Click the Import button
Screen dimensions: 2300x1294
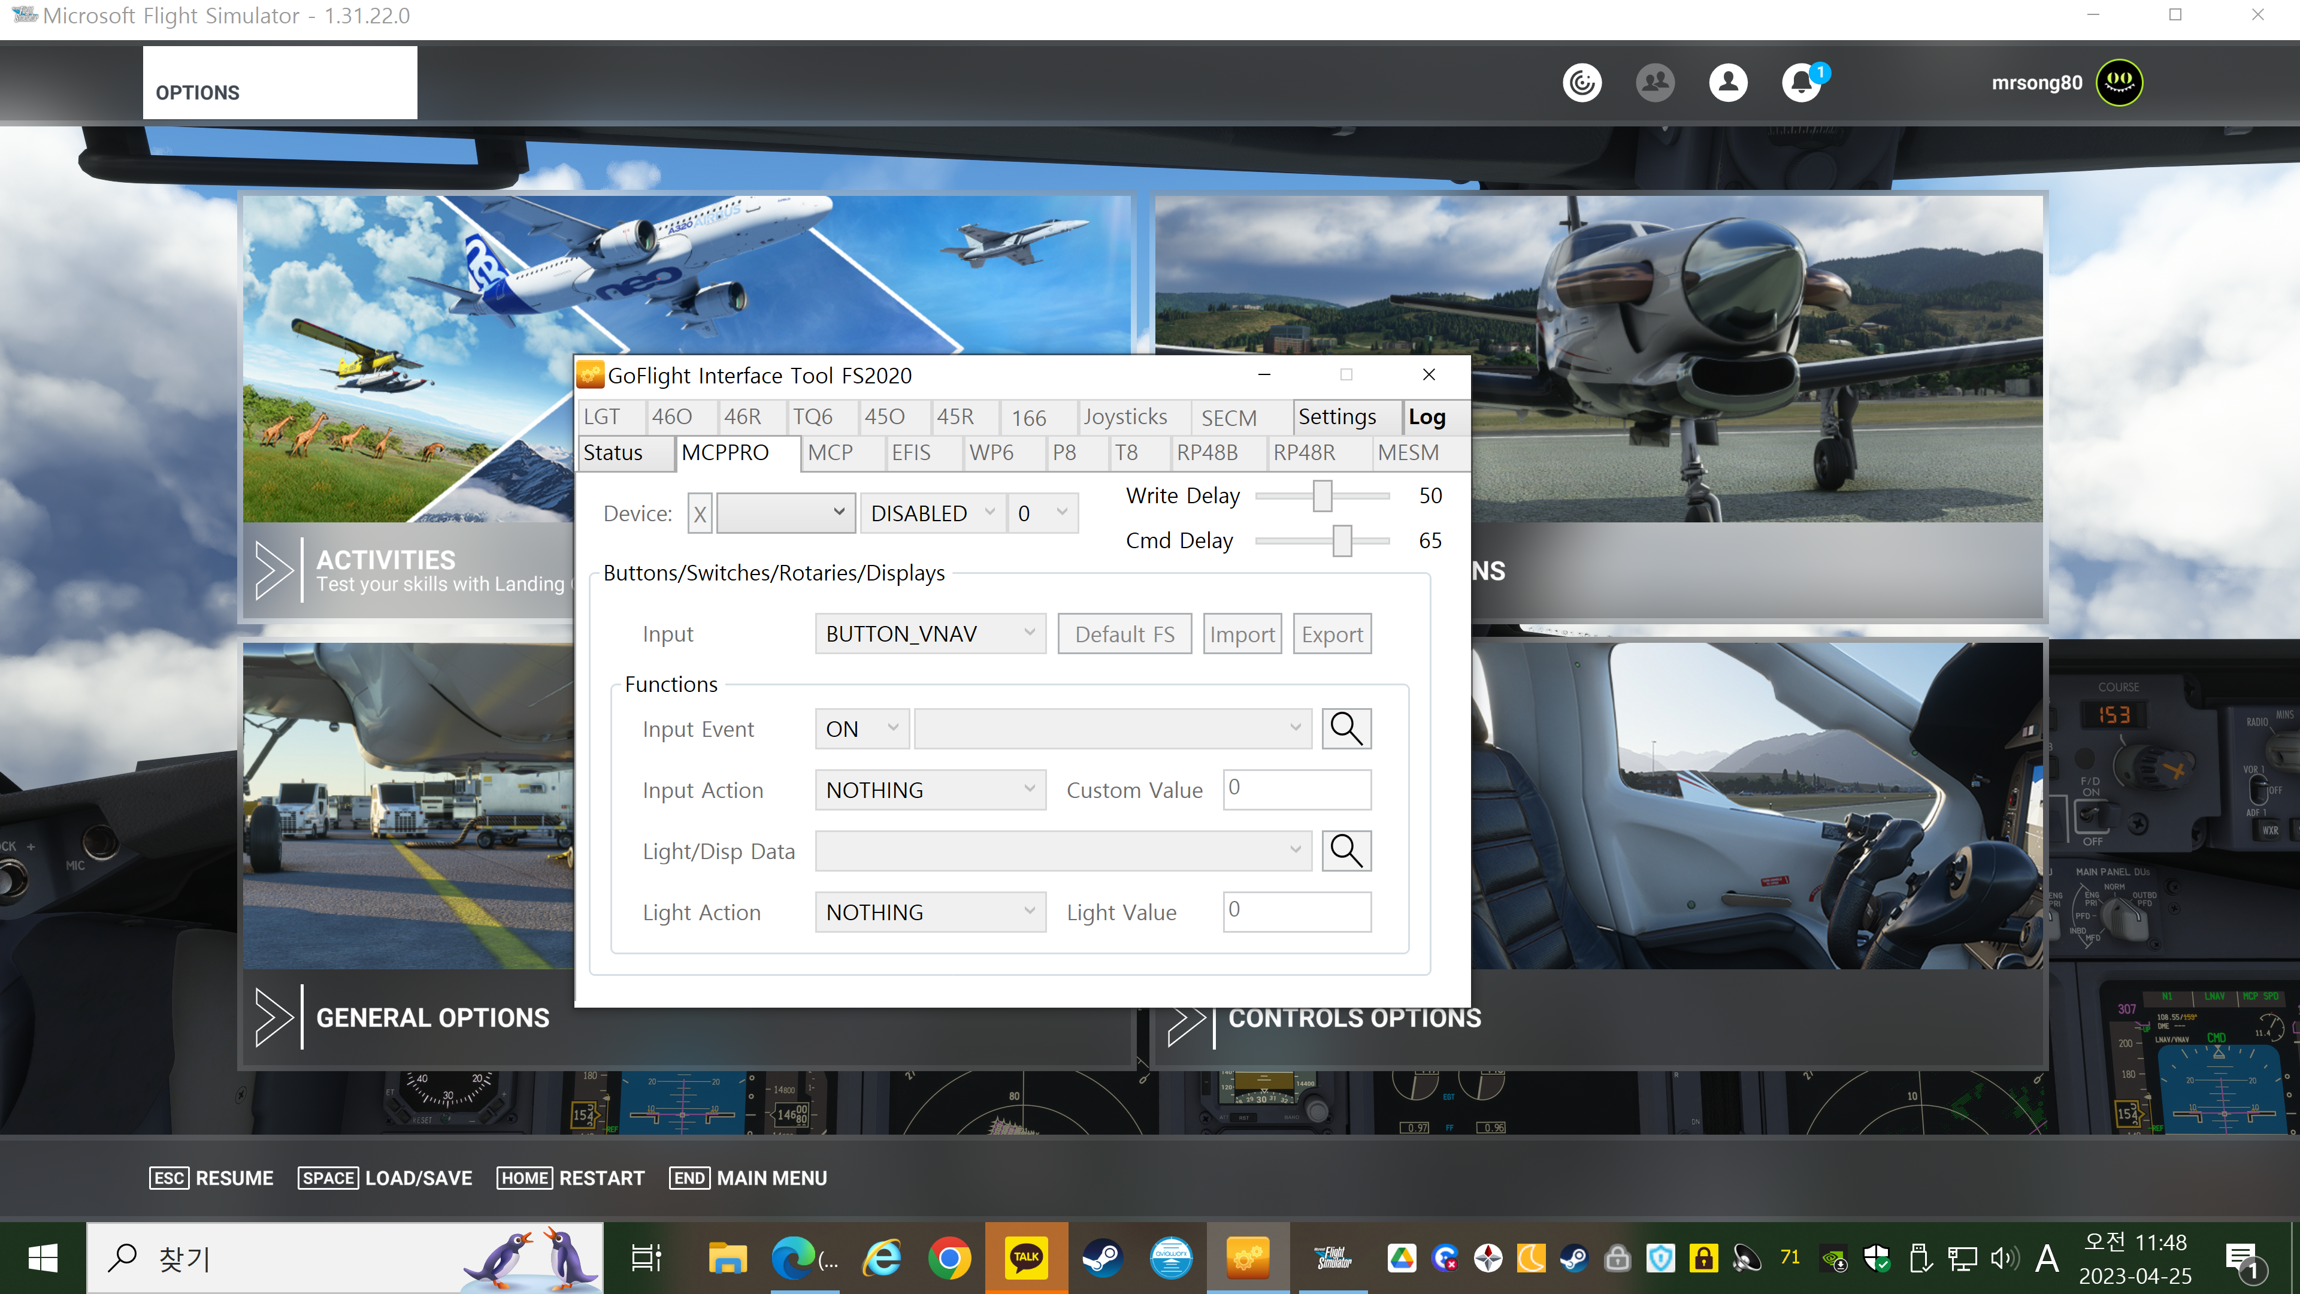(x=1242, y=634)
